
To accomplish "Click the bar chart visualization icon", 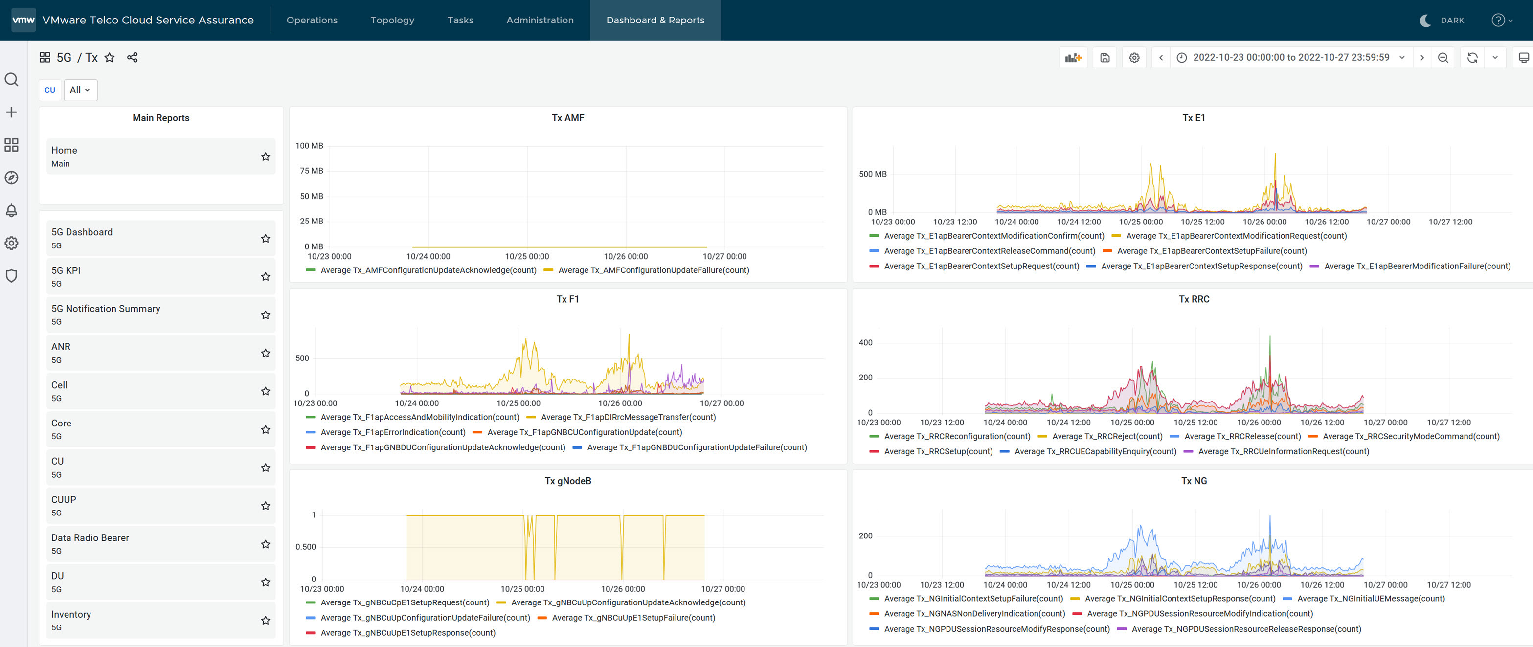I will click(1073, 57).
